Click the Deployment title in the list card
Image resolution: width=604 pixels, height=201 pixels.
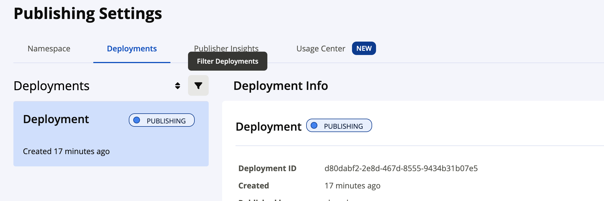(56, 119)
